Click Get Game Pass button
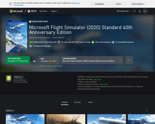155x124 pixels. (18, 60)
